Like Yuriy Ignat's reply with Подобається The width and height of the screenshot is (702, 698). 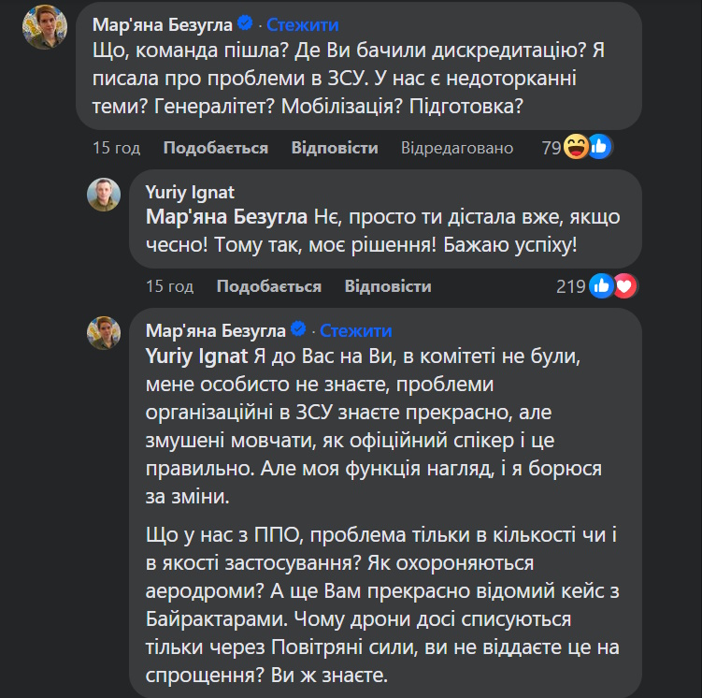[x=268, y=286]
